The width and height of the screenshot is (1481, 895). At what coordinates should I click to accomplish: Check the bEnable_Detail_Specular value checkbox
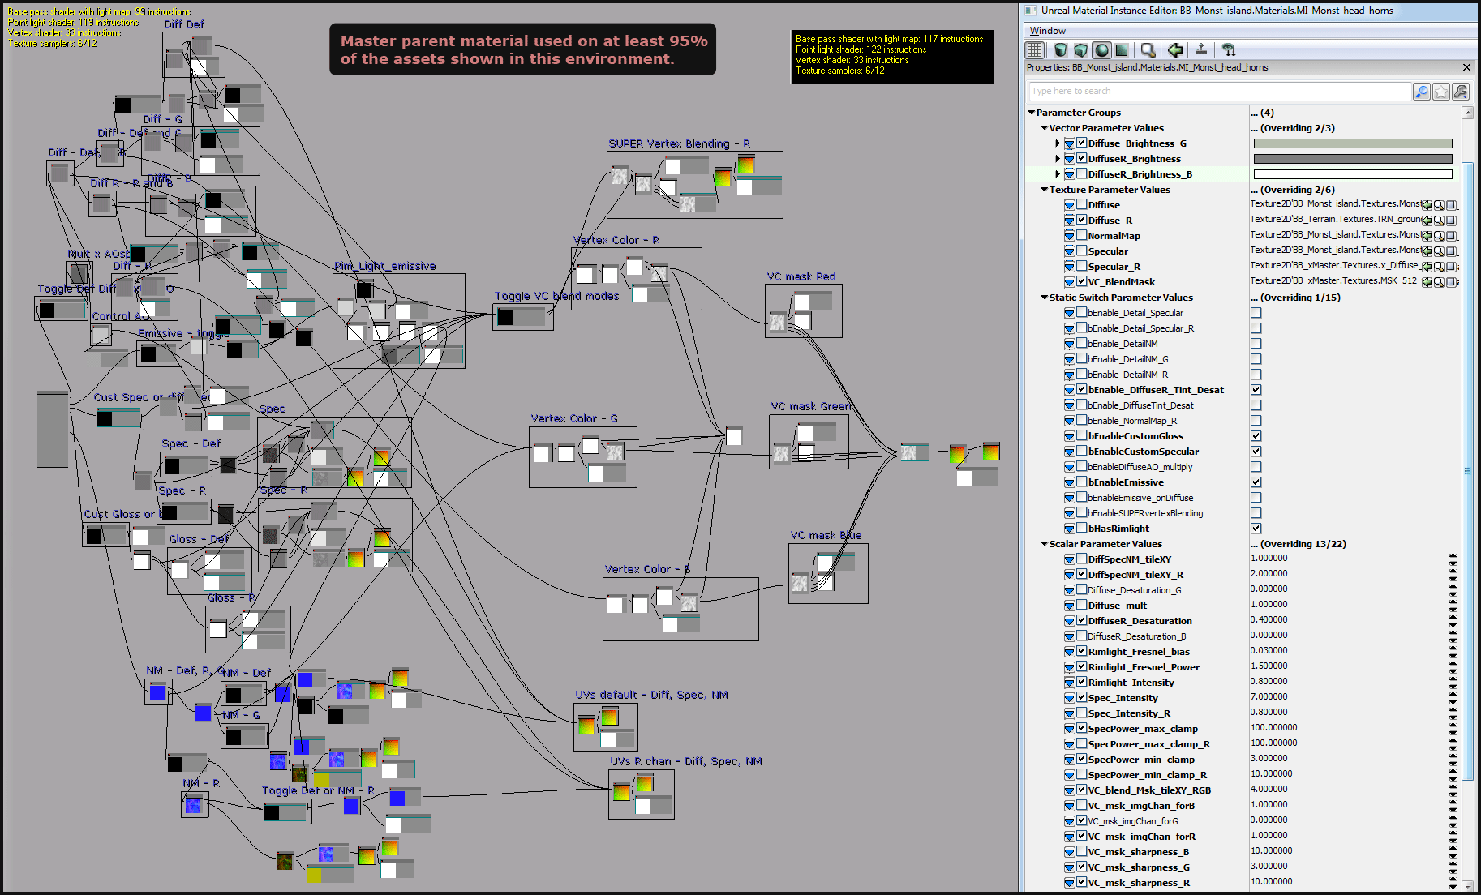pos(1256,313)
